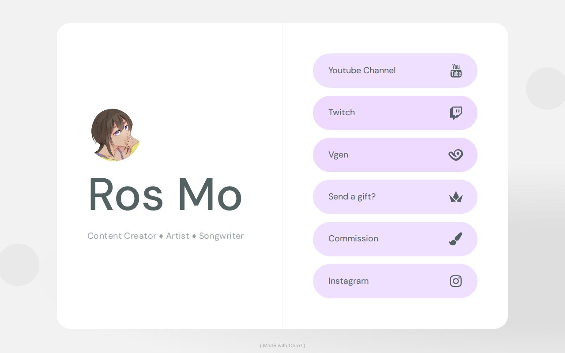Click the Made with Carrd link
565x353 pixels.
pyautogui.click(x=282, y=345)
